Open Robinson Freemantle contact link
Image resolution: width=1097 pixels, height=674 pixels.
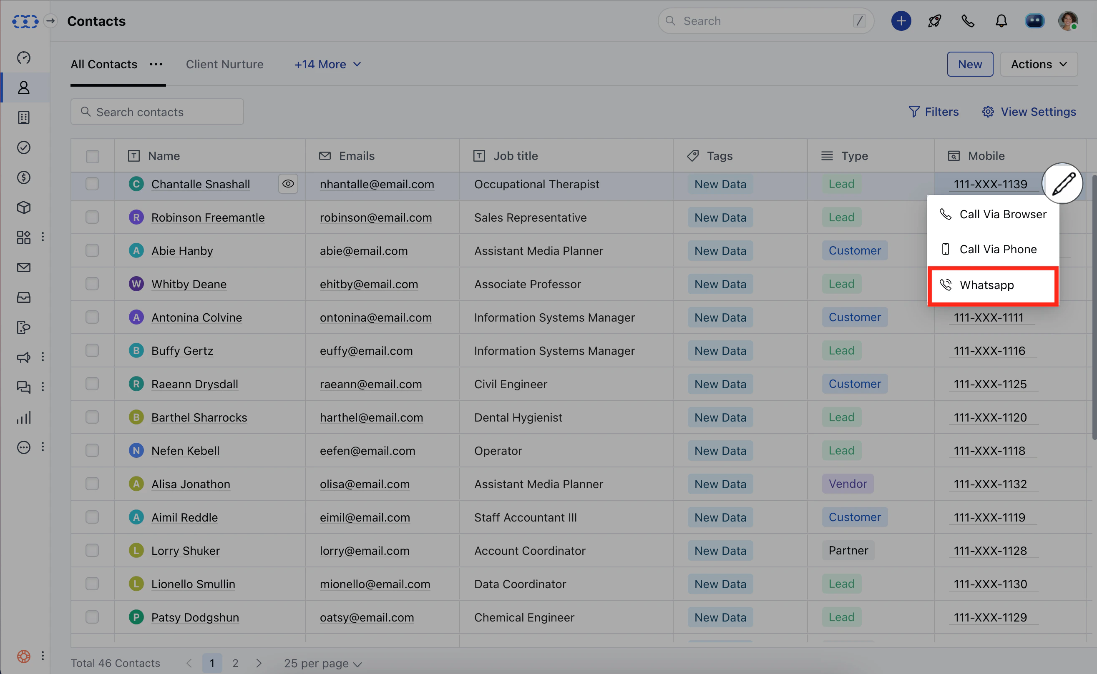[x=208, y=217]
